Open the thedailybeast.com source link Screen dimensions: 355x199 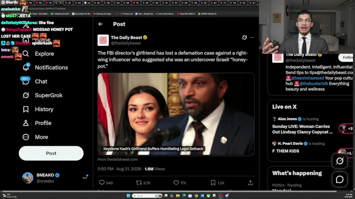[118, 159]
